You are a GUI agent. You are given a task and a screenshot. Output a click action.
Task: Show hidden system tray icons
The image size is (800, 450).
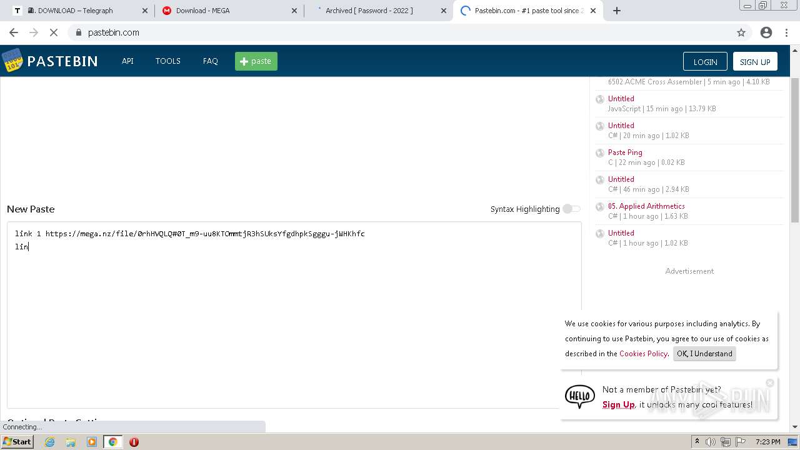click(x=697, y=442)
